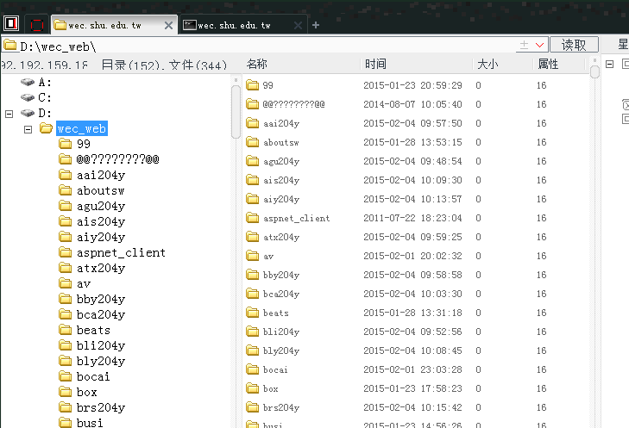The height and width of the screenshot is (428, 629).
Task: Close the terminal tab
Action: 298,26
